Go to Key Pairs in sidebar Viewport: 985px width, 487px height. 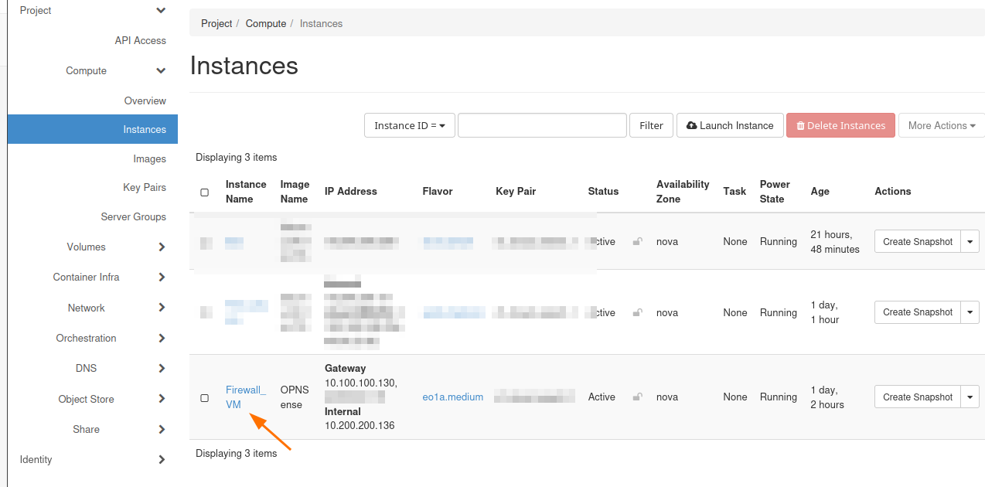144,188
